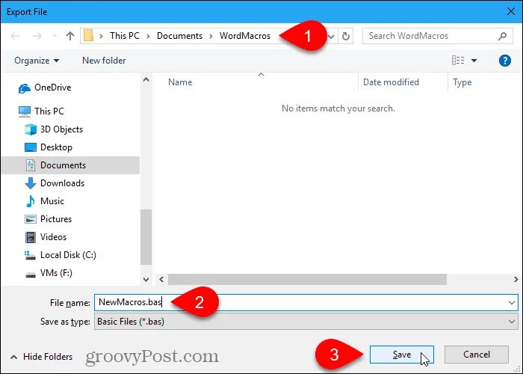Viewport: 523px width, 374px height.
Task: Click the horizontal scrollbar thumb in file list
Action: tap(307, 279)
